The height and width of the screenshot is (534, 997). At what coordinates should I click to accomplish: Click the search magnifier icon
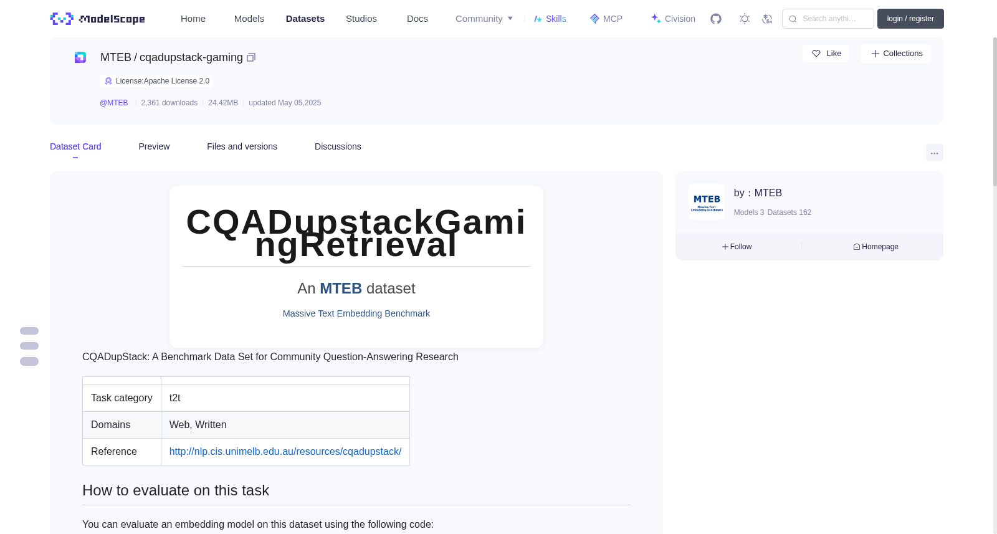click(793, 19)
